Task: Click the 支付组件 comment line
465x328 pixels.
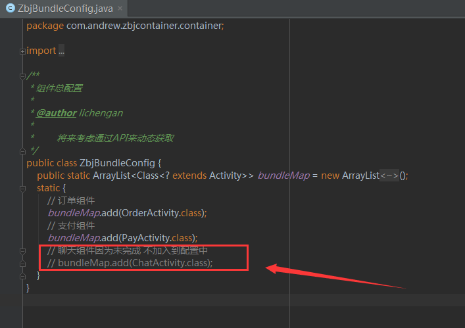Action: click(x=71, y=225)
